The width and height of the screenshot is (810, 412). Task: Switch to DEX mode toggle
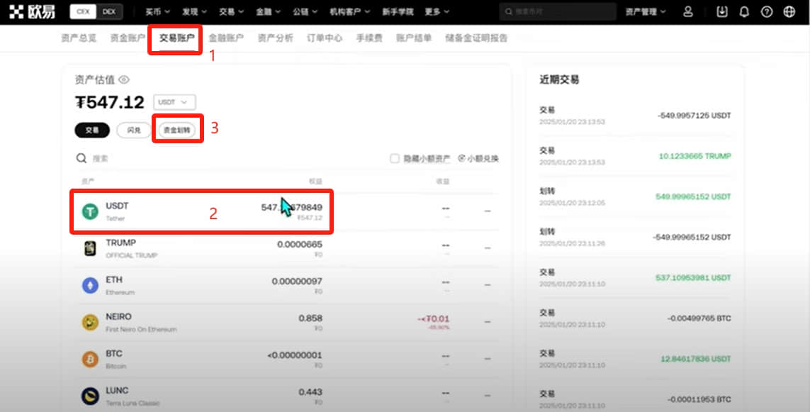pos(109,11)
